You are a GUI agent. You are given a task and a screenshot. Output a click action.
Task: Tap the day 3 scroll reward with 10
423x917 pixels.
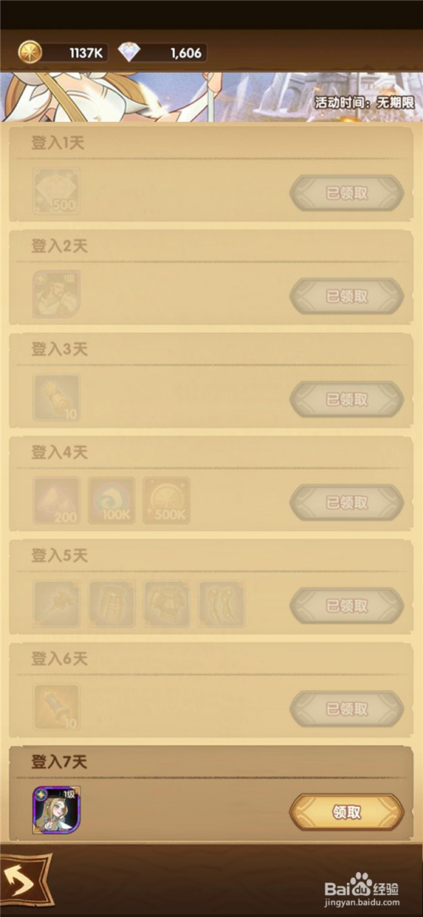click(56, 398)
